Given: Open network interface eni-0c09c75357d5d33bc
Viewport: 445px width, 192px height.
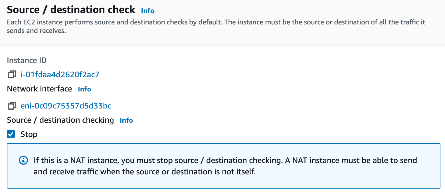Looking at the screenshot, I should tap(66, 106).
